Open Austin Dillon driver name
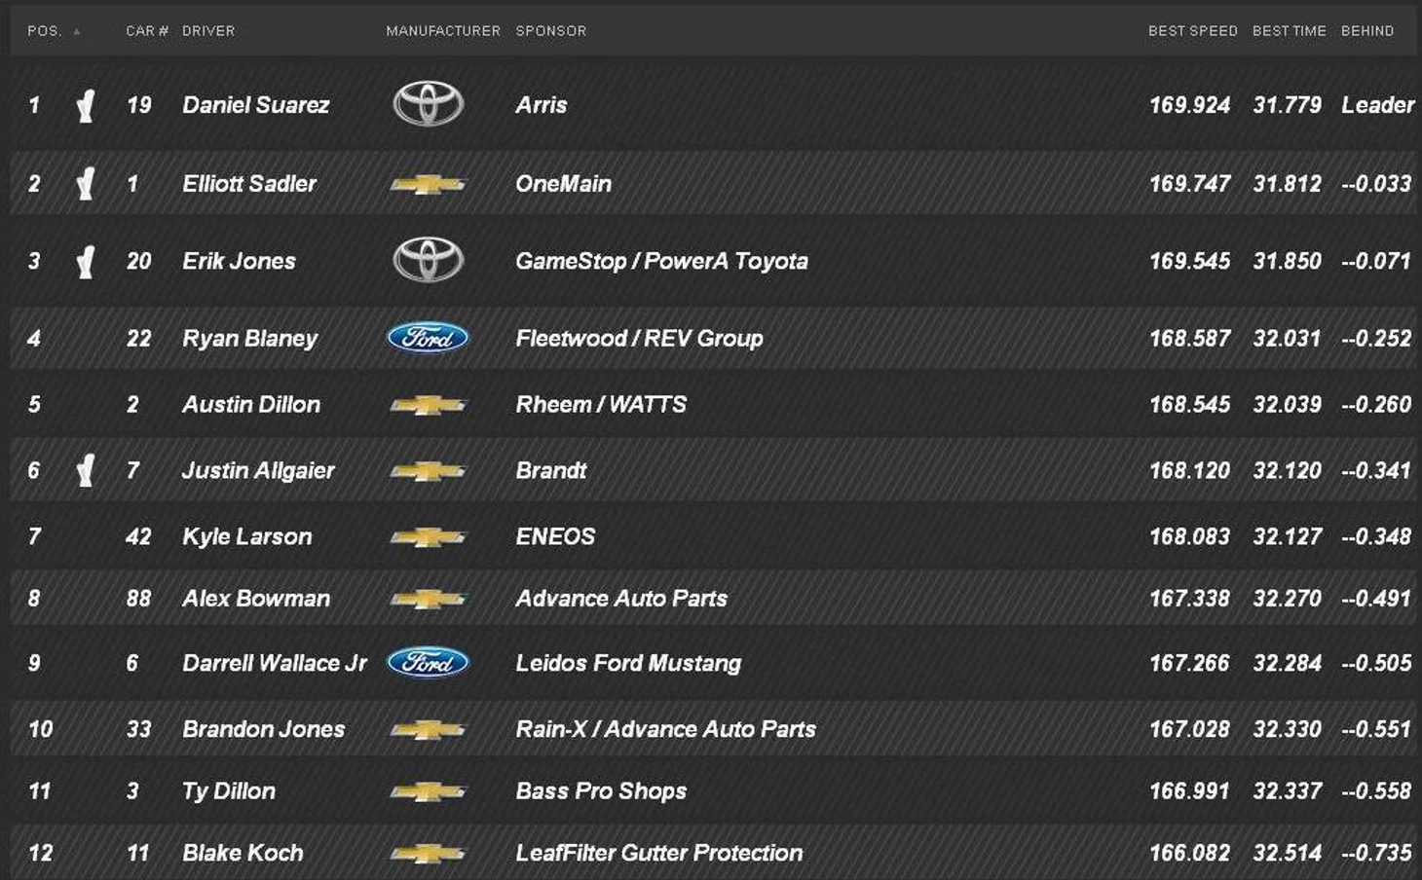Screen dimensions: 1422x880 251,404
